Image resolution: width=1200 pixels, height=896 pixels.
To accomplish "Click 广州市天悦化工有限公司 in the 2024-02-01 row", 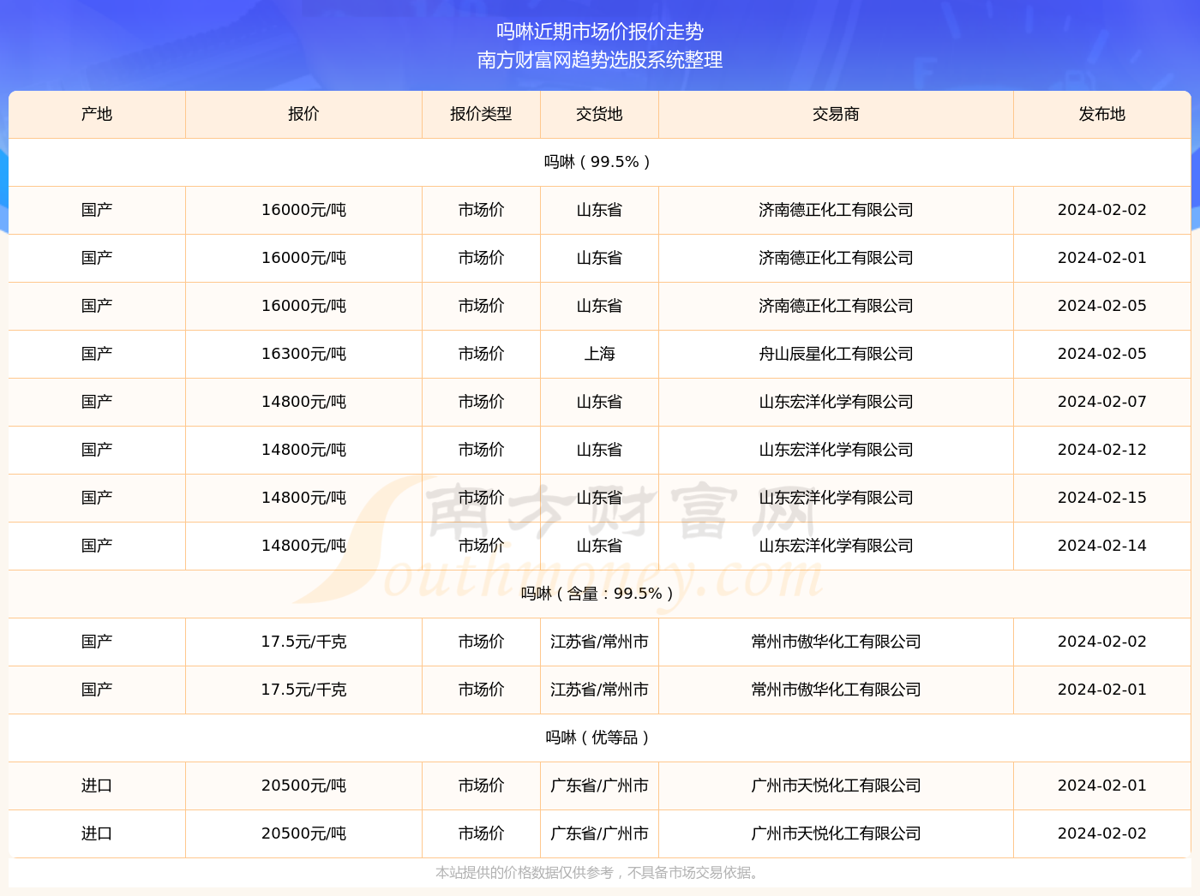I will [x=836, y=785].
